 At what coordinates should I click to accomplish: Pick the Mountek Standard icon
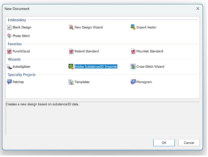133,51
